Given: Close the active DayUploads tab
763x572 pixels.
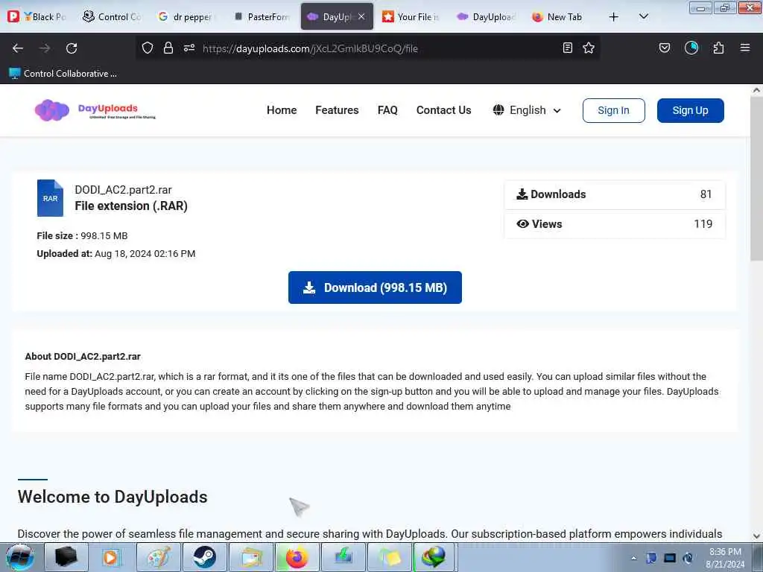Looking at the screenshot, I should tap(361, 16).
